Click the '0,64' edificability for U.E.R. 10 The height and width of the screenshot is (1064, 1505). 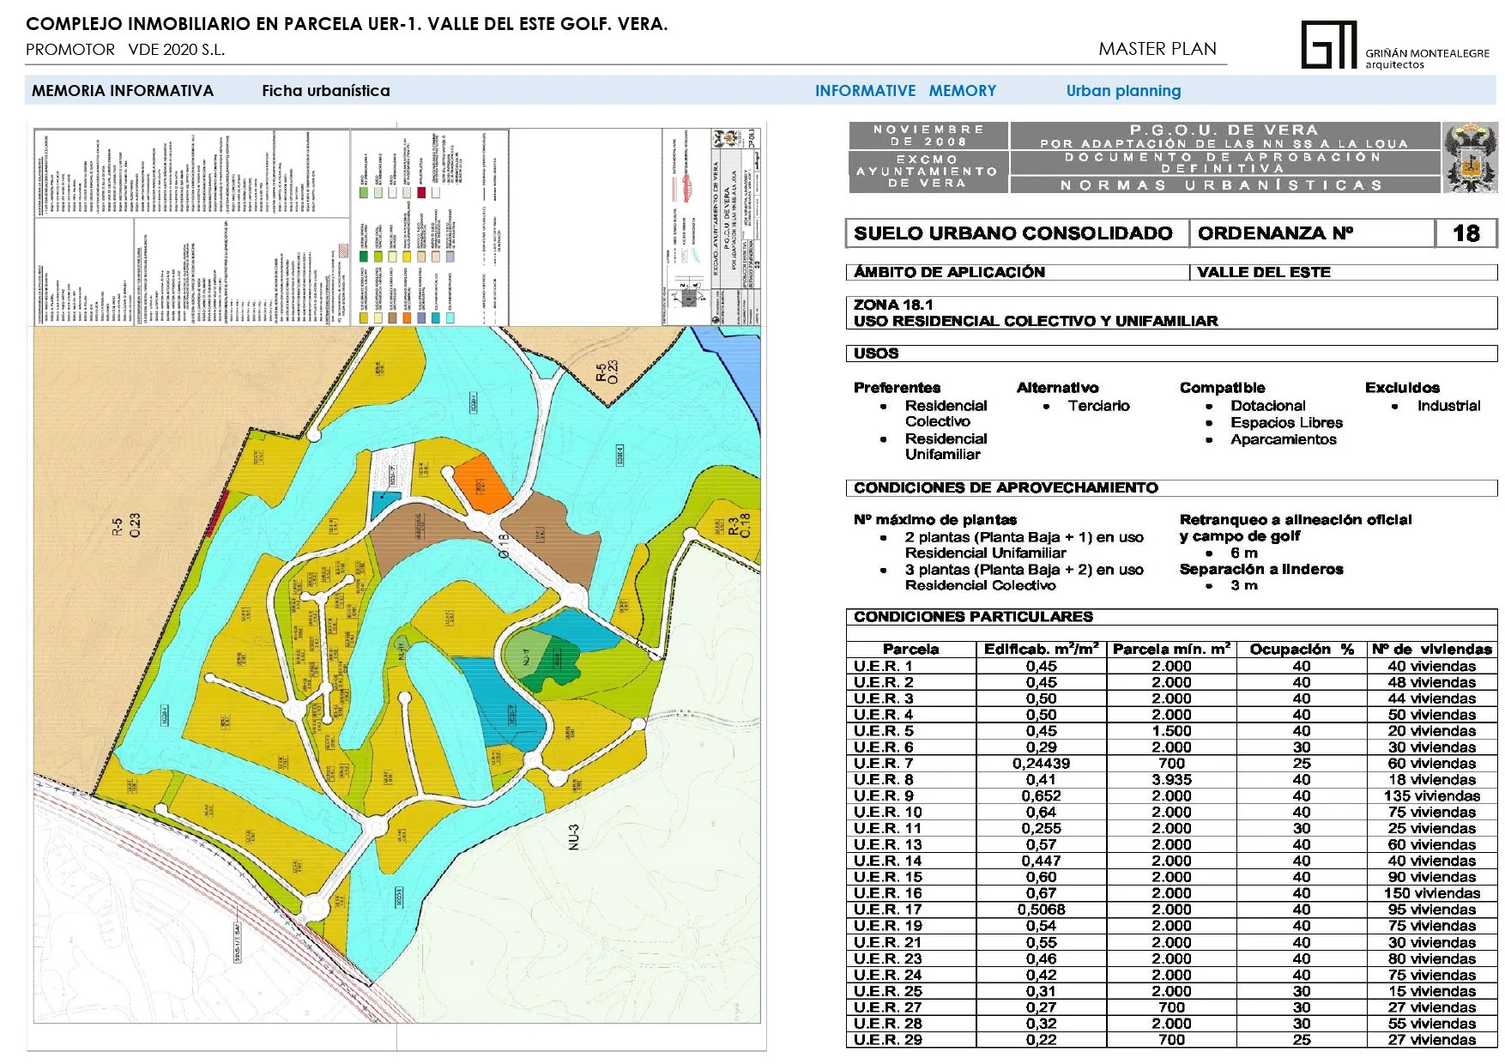[1042, 812]
